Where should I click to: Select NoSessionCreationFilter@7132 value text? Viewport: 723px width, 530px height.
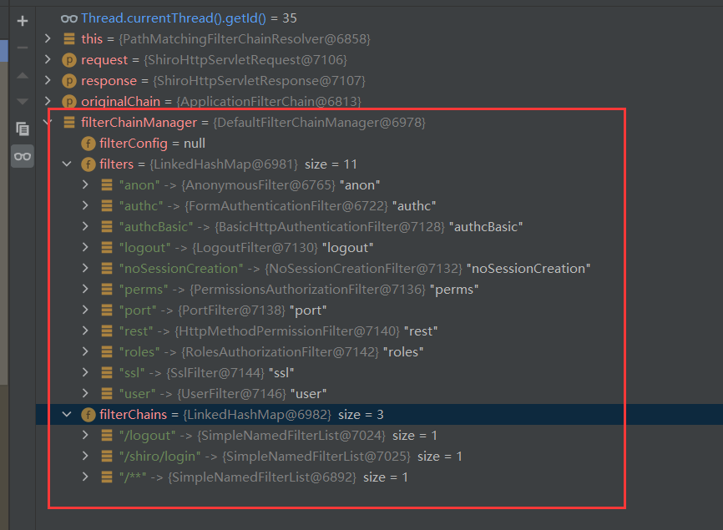pos(363,269)
